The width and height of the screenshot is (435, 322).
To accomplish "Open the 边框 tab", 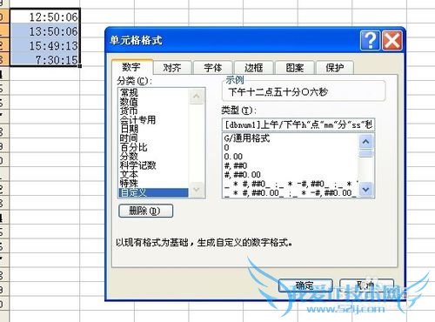I will click(253, 68).
